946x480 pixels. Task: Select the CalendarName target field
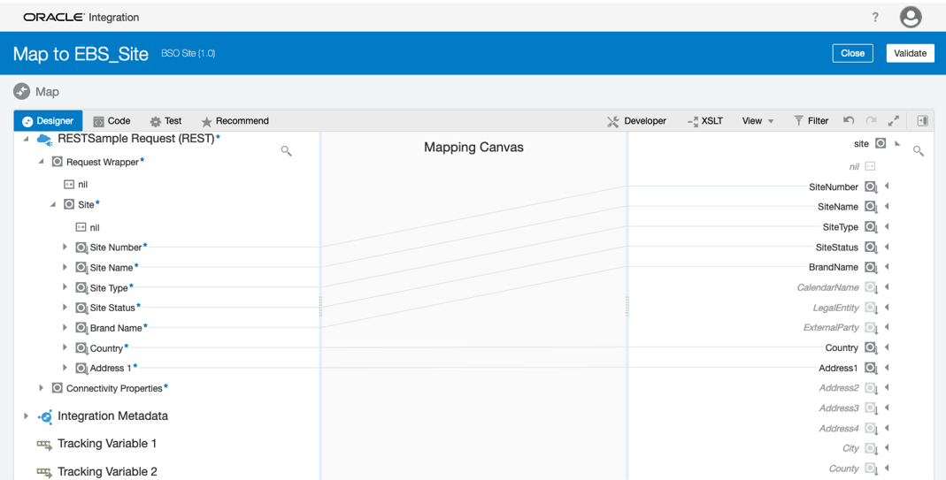tap(827, 287)
